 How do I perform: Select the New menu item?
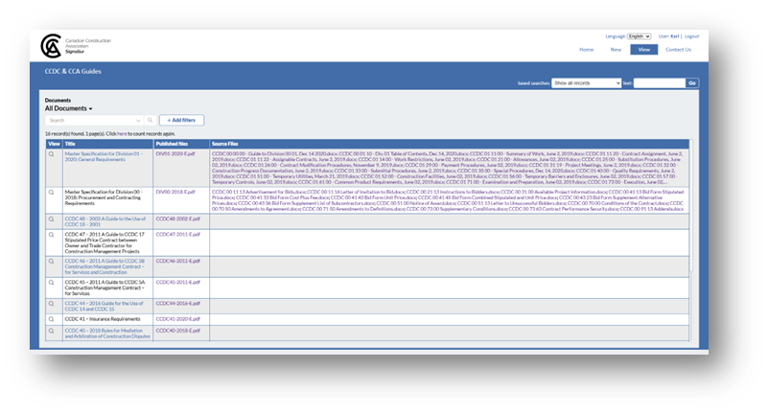[x=616, y=49]
